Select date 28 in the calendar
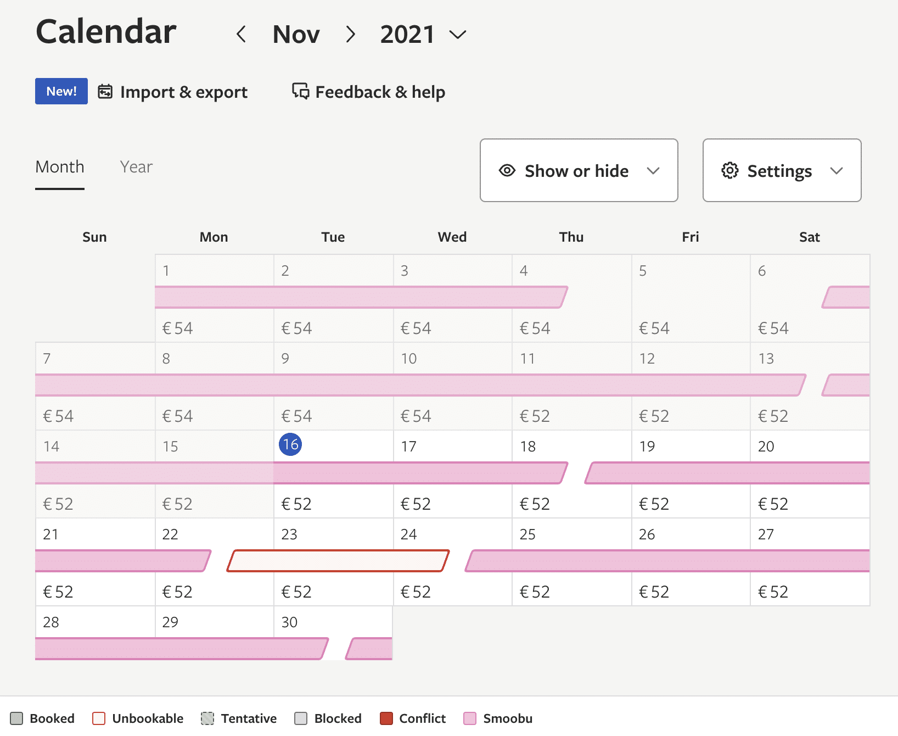Viewport: 898px width, 736px height. [51, 622]
